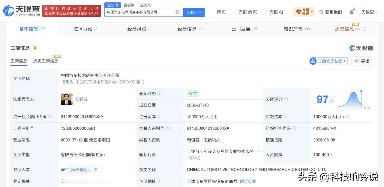Viewport: 384px width, 187px height.
Task: Open legal representative 安铁成 link
Action: pyautogui.click(x=81, y=99)
